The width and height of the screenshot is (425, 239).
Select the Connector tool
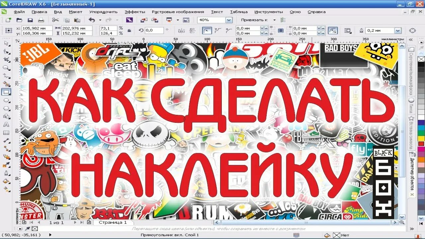pyautogui.click(x=6, y=149)
